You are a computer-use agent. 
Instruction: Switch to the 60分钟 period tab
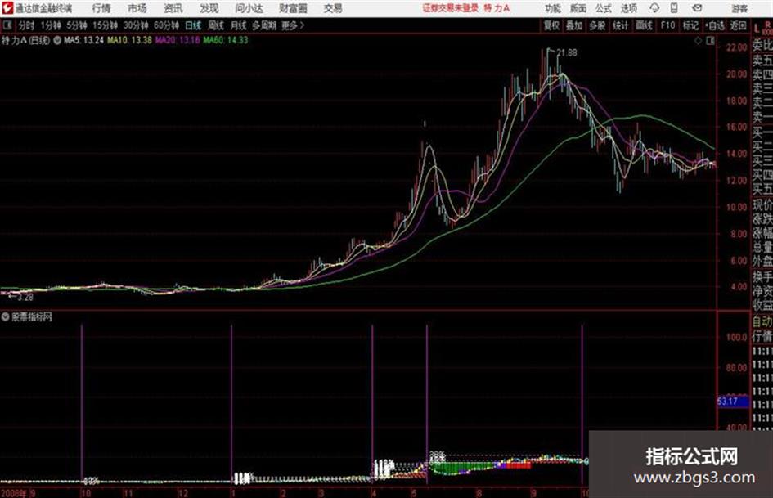point(167,25)
